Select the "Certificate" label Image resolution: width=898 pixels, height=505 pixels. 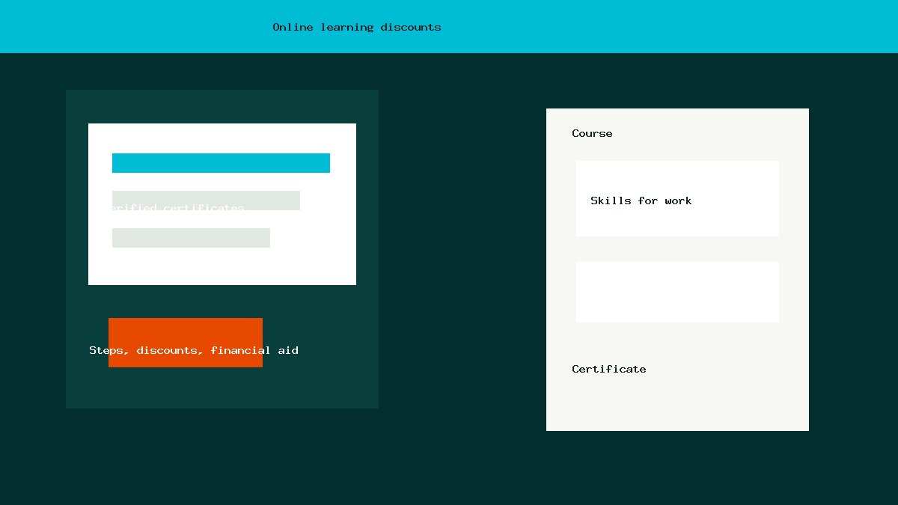[609, 369]
